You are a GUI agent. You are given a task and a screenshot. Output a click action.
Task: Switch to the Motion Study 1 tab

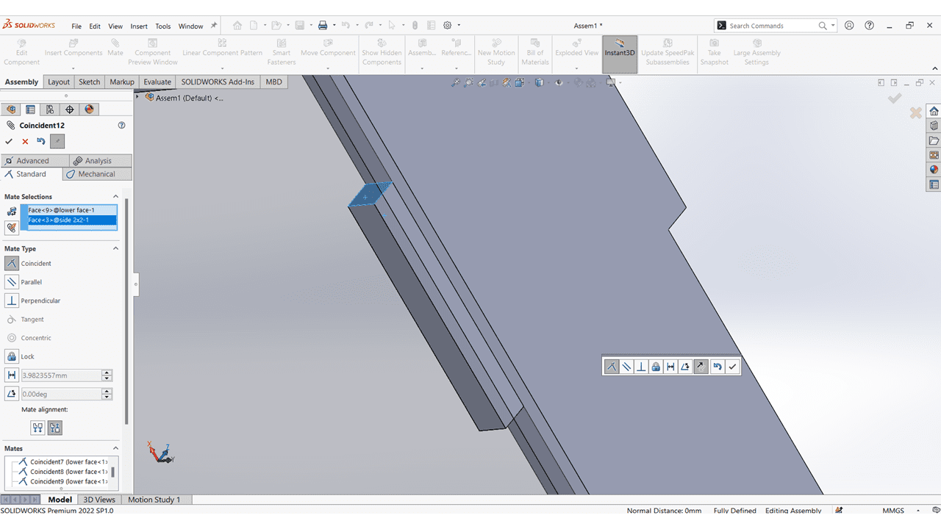coord(154,500)
